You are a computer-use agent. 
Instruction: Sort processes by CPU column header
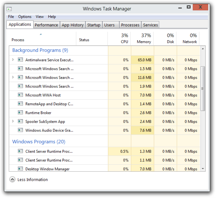[x=124, y=39]
